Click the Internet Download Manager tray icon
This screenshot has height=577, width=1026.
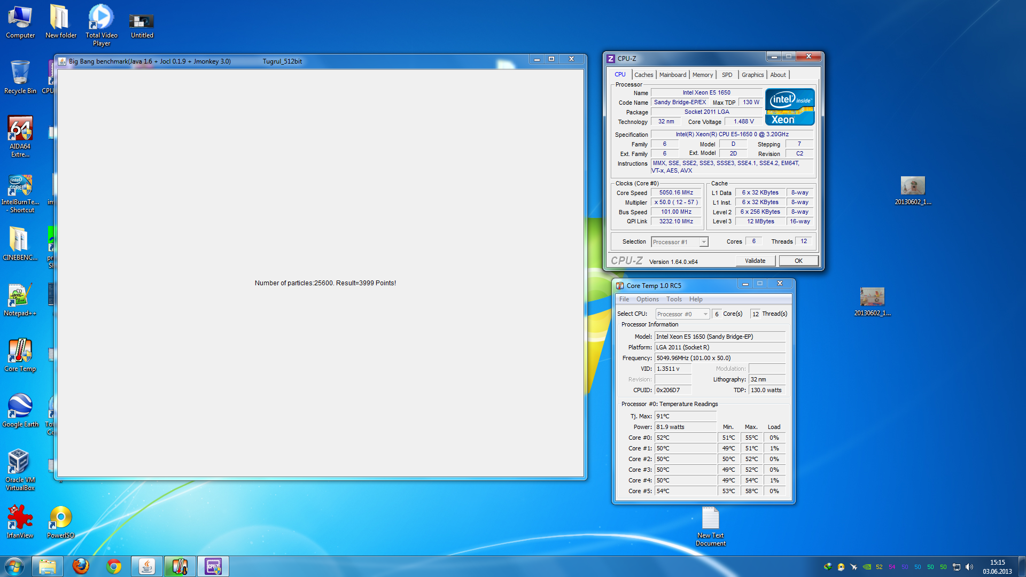pos(828,567)
